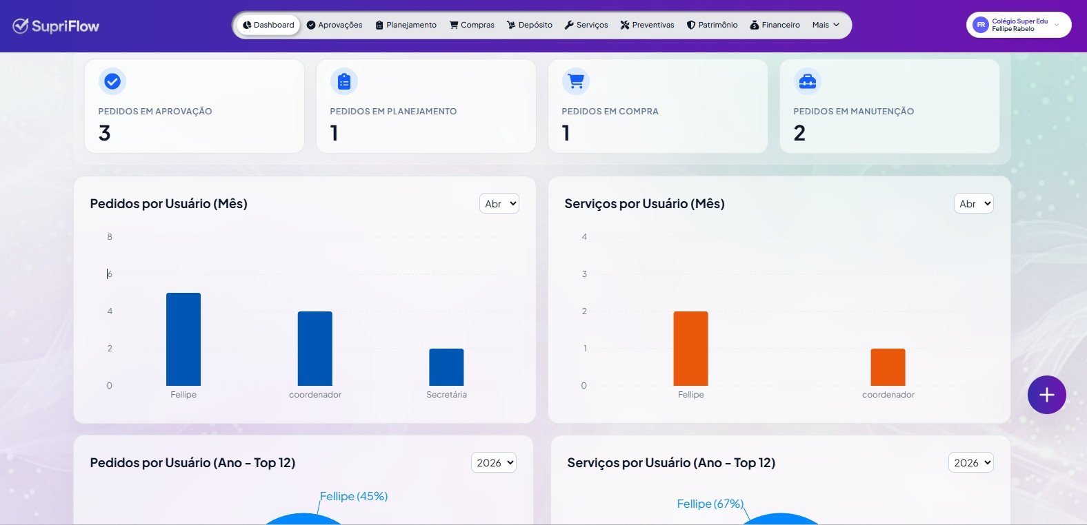The height and width of the screenshot is (525, 1087).
Task: Open month dropdown for Pedidos por Usuário
Action: 499,204
